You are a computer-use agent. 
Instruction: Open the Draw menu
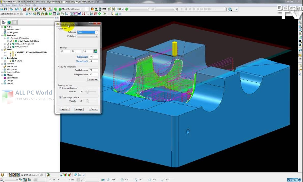pyautogui.click(x=21, y=5)
